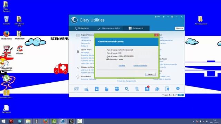Screen dimensions: 221x124
Task: Click the lightning icon beside Réglages système
Action: point(78,68)
